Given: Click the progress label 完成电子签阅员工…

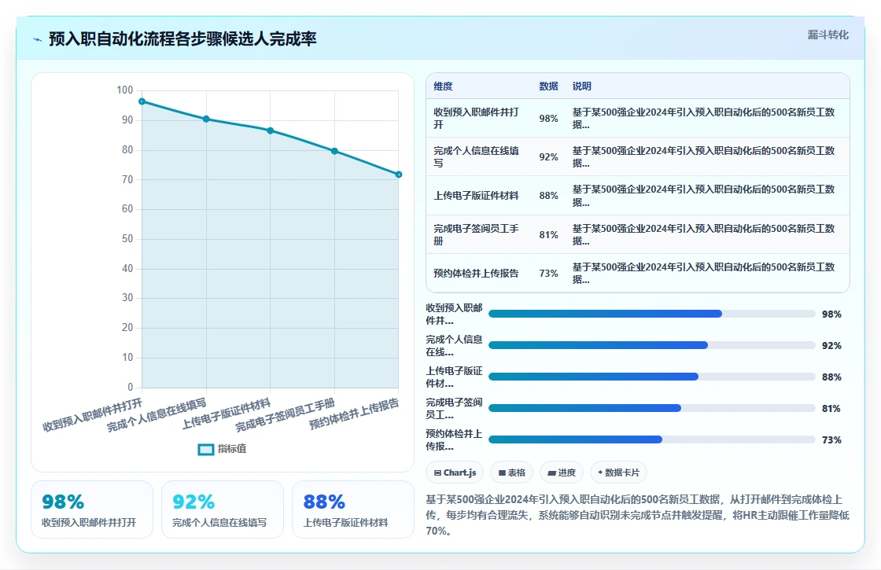Looking at the screenshot, I should click(454, 409).
